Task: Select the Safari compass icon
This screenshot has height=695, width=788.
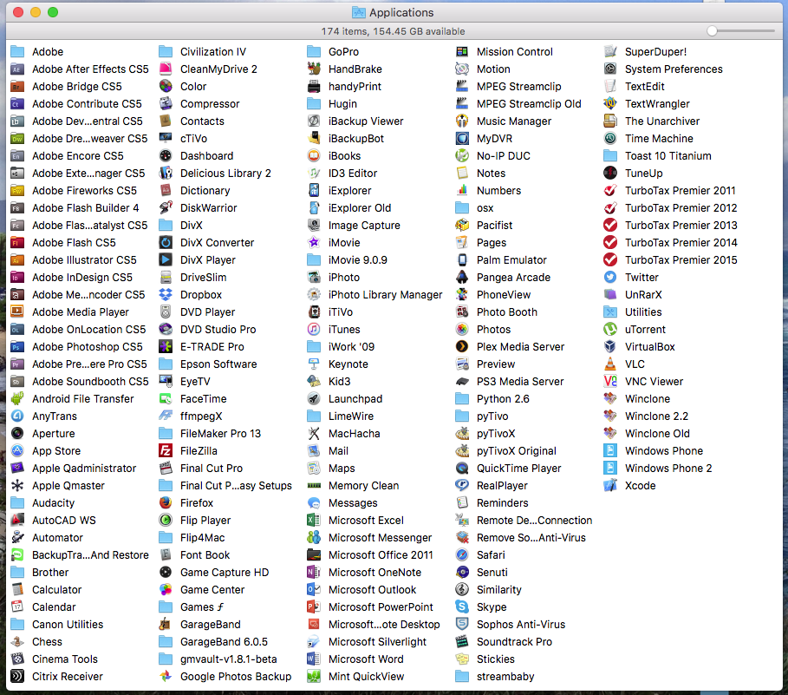Action: tap(462, 555)
